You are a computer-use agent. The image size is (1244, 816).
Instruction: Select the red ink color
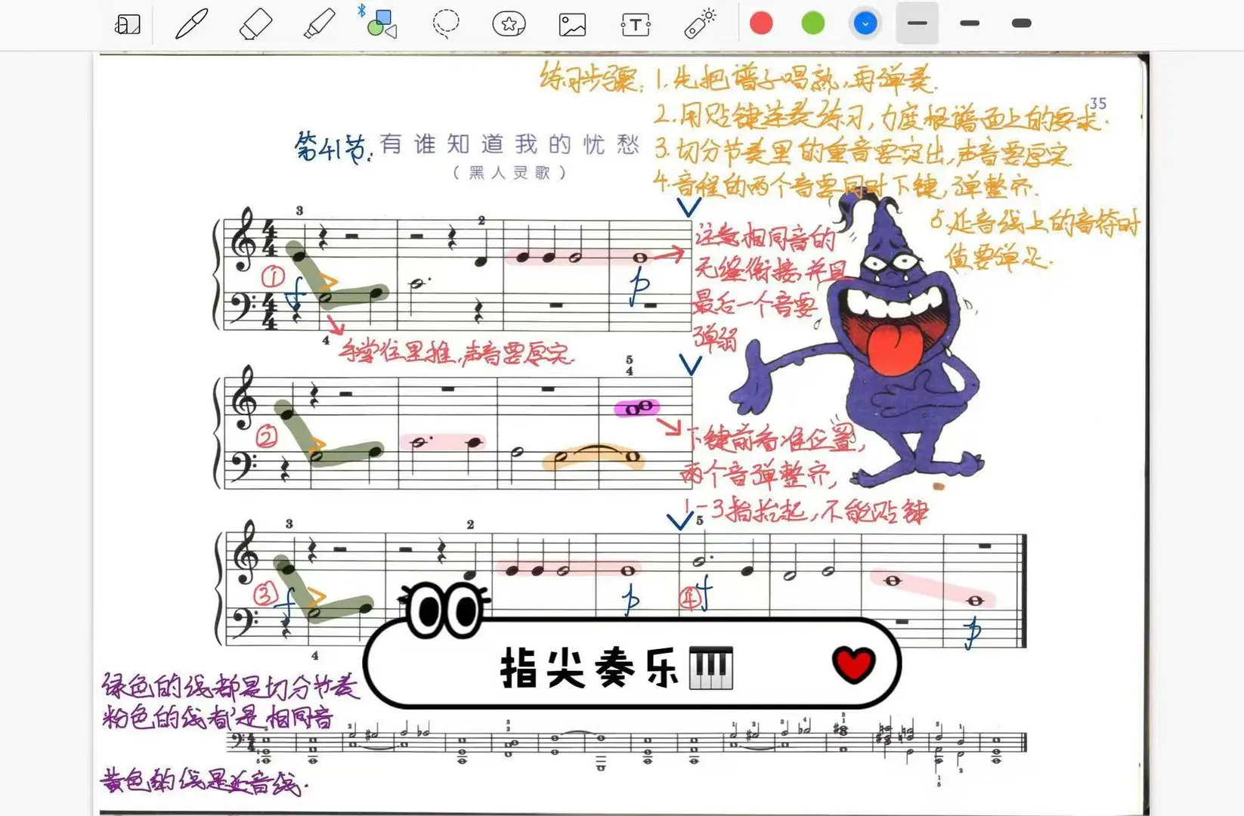761,23
